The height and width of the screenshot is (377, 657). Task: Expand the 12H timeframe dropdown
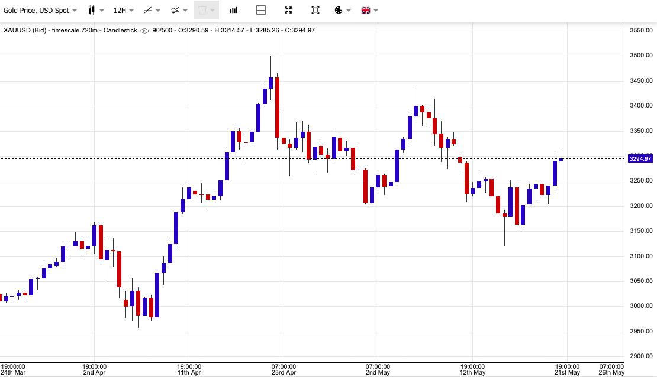tap(123, 10)
